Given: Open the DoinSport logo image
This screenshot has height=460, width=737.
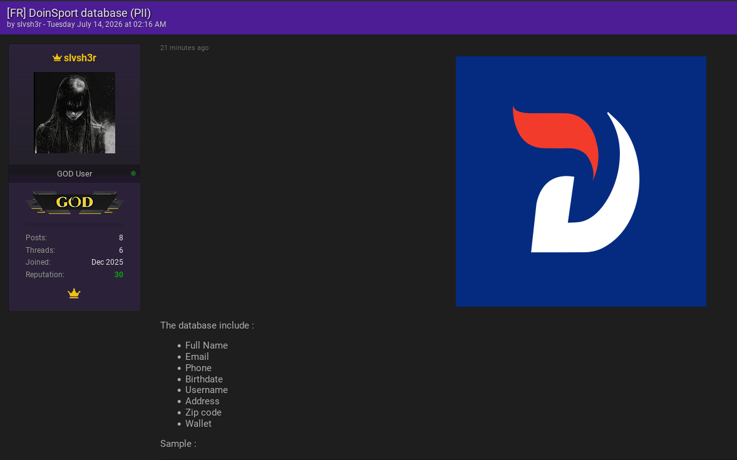Looking at the screenshot, I should 581,181.
